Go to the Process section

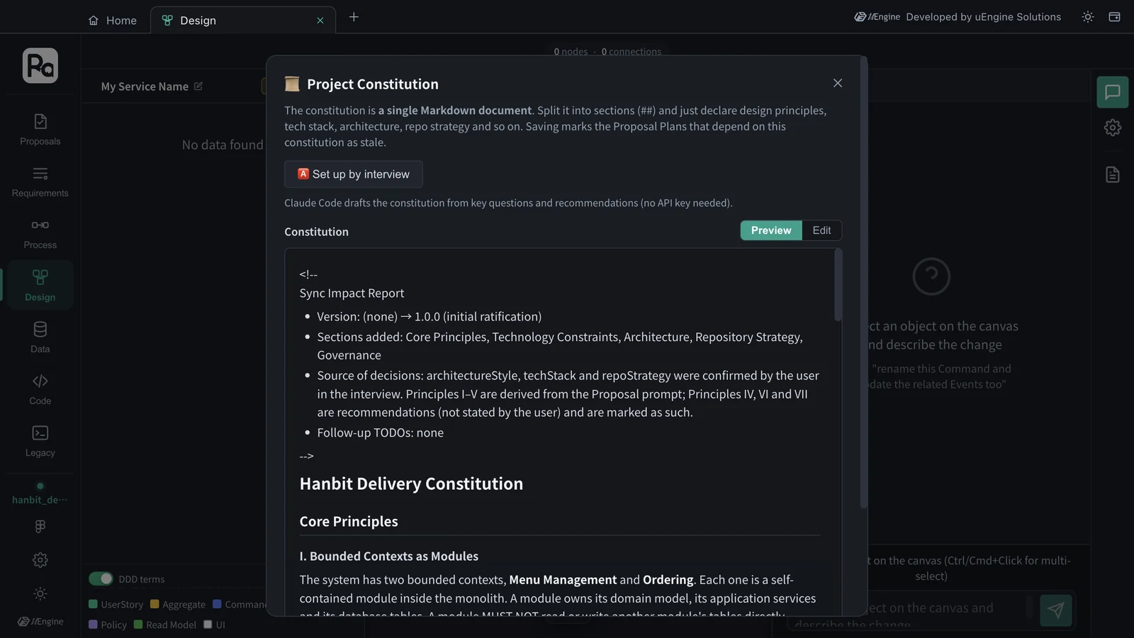(40, 233)
